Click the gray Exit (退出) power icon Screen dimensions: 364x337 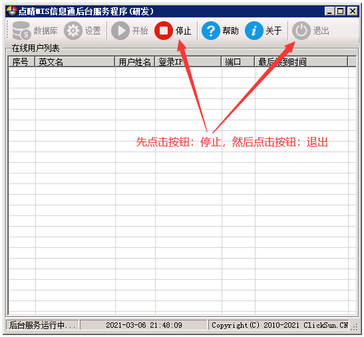click(x=301, y=31)
